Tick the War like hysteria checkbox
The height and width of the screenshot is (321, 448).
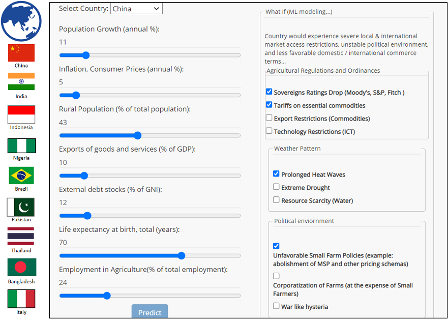(x=276, y=306)
